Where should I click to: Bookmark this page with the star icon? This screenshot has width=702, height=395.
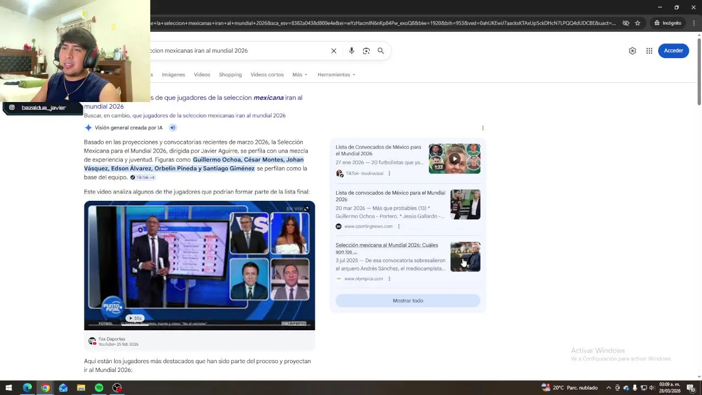637,23
